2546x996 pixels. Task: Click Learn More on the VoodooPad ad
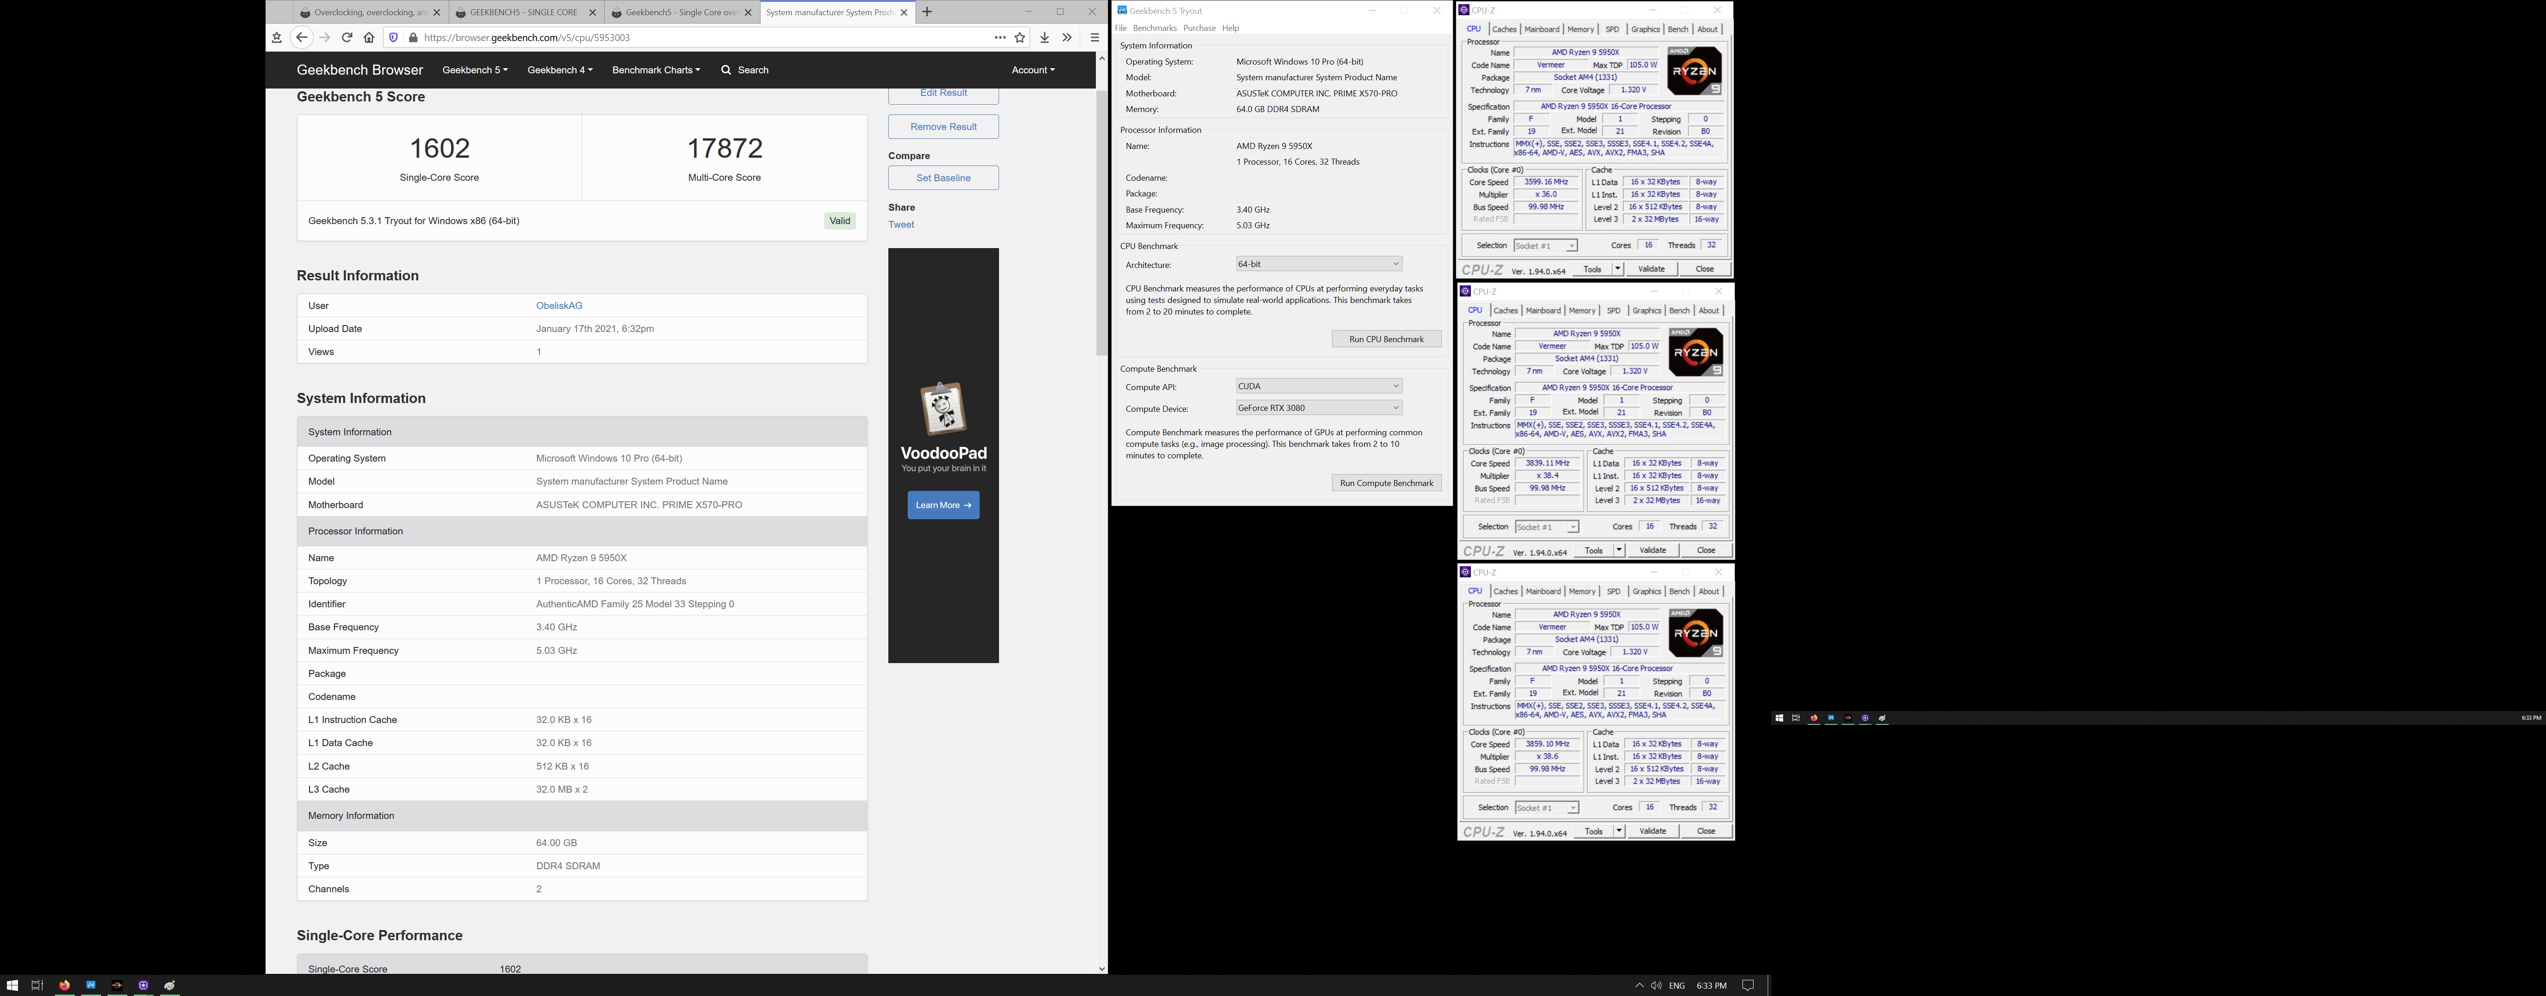tap(943, 505)
